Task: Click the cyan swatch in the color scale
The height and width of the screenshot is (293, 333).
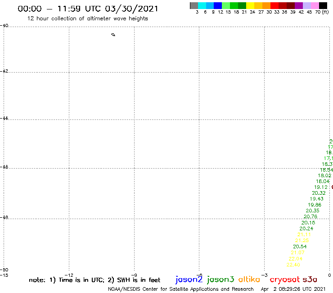Action: [202, 5]
